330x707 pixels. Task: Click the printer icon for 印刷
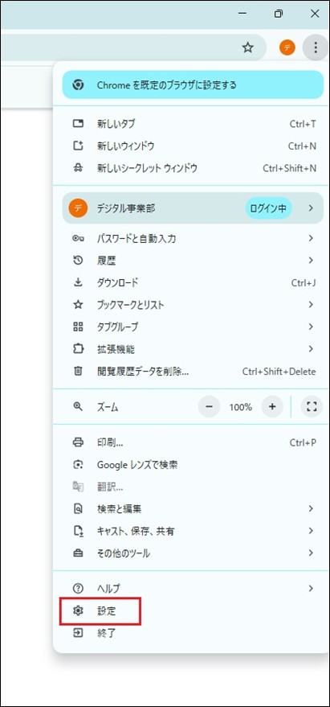78,442
